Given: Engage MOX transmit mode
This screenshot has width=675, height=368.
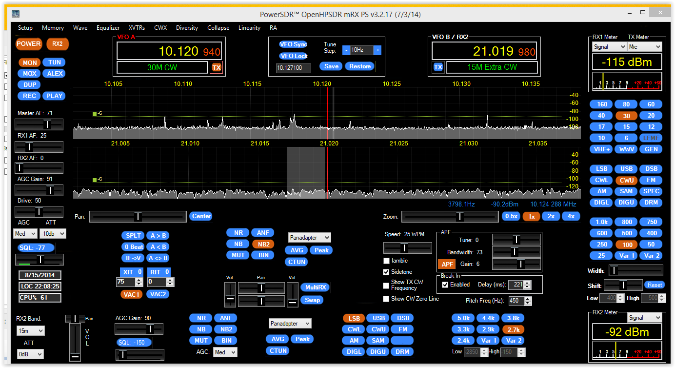Looking at the screenshot, I should pyautogui.click(x=29, y=73).
